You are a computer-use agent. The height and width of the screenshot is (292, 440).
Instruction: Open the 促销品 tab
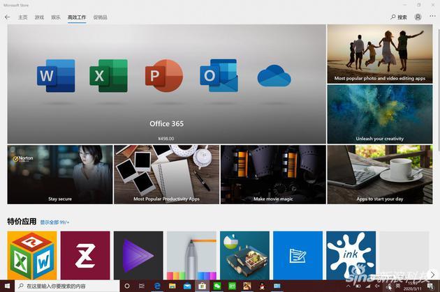coord(100,17)
